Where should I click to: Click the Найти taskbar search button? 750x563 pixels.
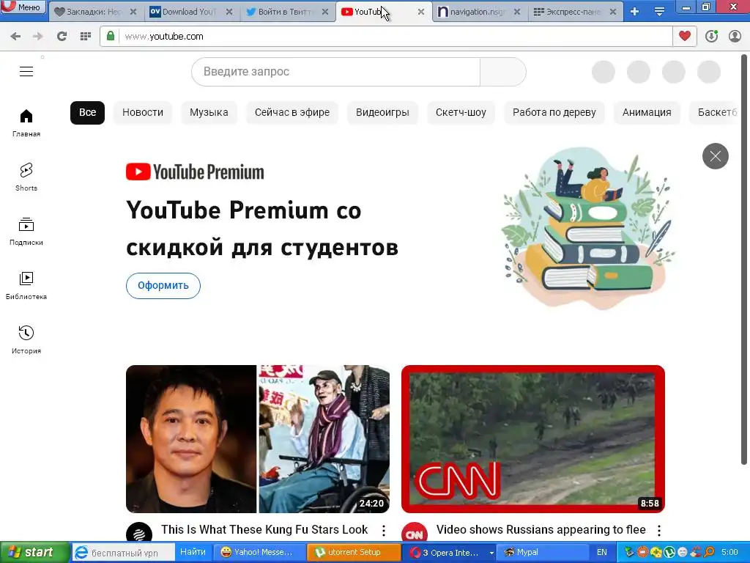[193, 553]
